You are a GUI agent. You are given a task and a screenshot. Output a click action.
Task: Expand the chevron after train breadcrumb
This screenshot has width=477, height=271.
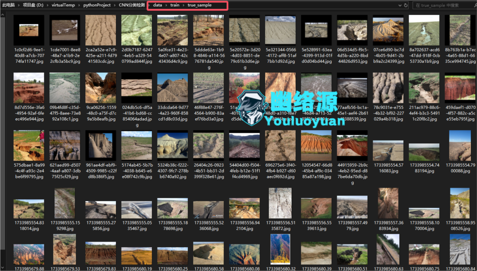[x=184, y=5]
